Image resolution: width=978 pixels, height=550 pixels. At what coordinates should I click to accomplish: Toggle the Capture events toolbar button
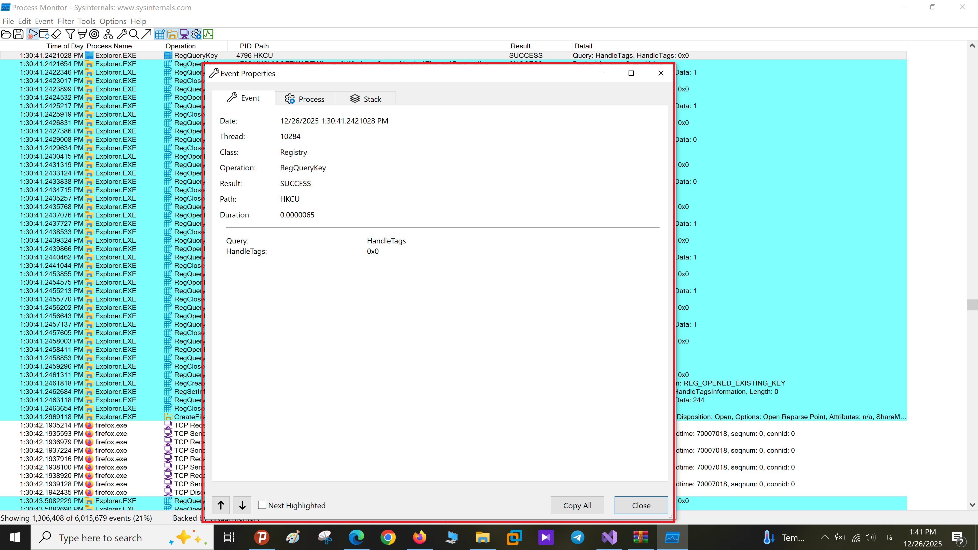point(33,34)
